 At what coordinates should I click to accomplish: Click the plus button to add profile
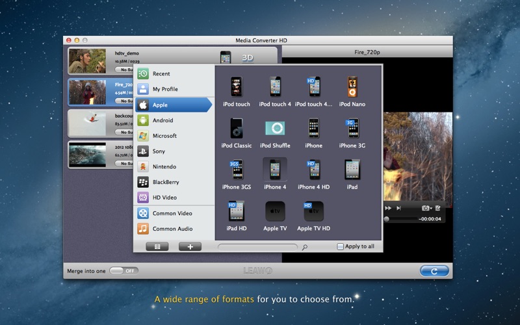pyautogui.click(x=190, y=246)
